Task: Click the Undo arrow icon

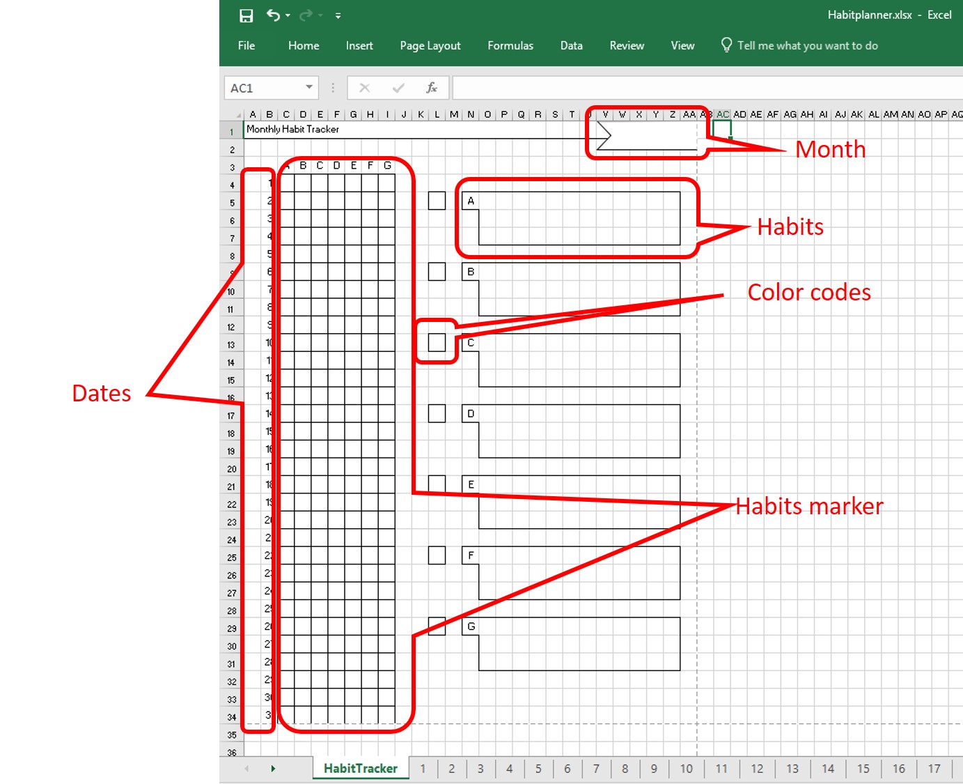Action: 273,15
